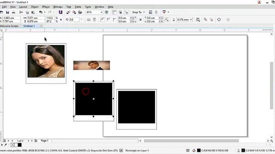Select the girl portrait photo

tap(46, 61)
